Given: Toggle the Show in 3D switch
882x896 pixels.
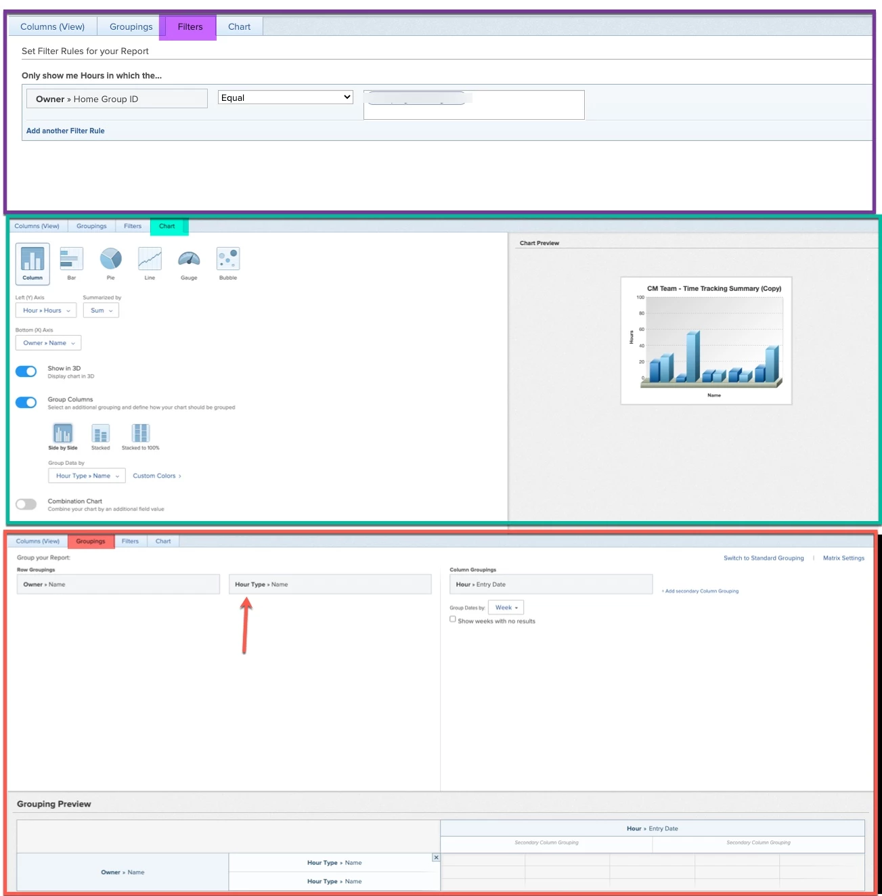Looking at the screenshot, I should click(x=26, y=372).
